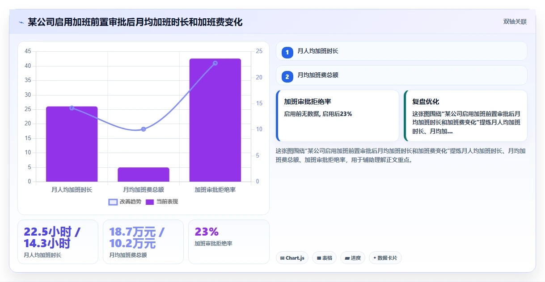Image resolution: width=545 pixels, height=282 pixels.
Task: Click the chart title heading text
Action: click(135, 22)
